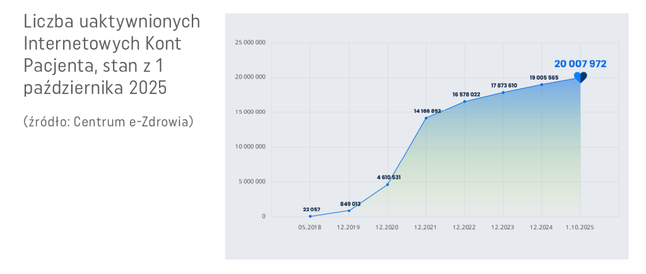Click the data point for 05.2018
The width and height of the screenshot is (646, 274).
(x=310, y=217)
